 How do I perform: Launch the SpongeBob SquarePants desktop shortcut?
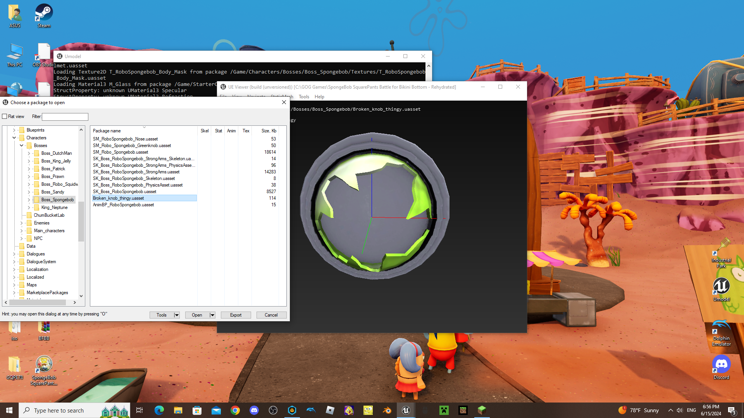(x=44, y=370)
